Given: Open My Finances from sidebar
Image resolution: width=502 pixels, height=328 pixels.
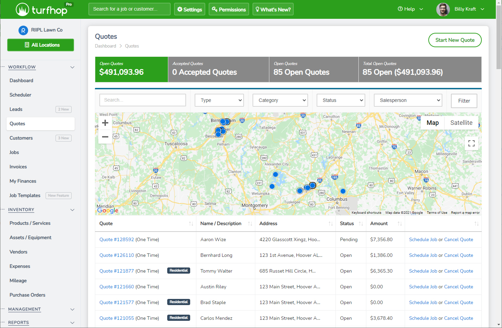Looking at the screenshot, I should [23, 181].
